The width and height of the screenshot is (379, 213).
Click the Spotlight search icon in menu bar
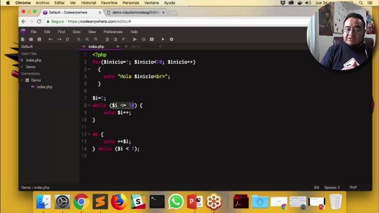tap(361, 3)
